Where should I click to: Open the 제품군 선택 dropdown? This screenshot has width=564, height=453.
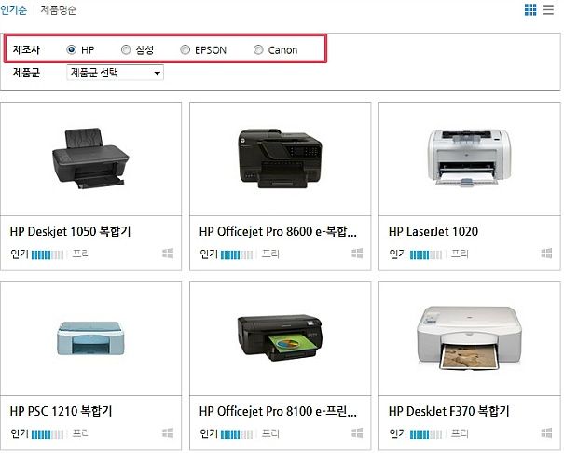point(115,73)
